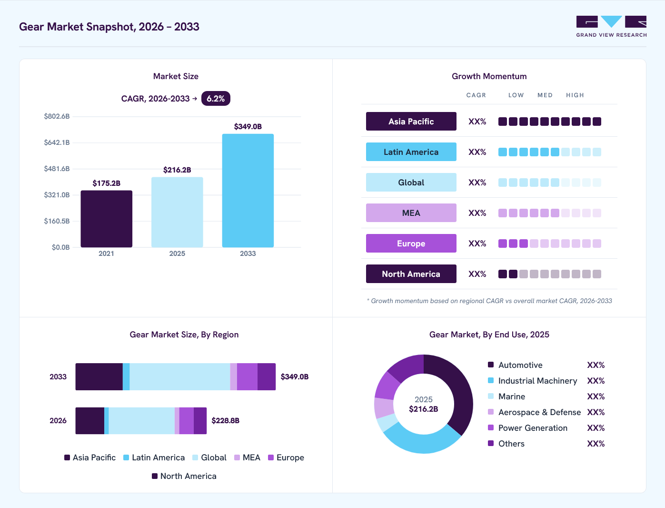
Task: Click the $228.8B total beside the 2026 bar
Action: 226,421
